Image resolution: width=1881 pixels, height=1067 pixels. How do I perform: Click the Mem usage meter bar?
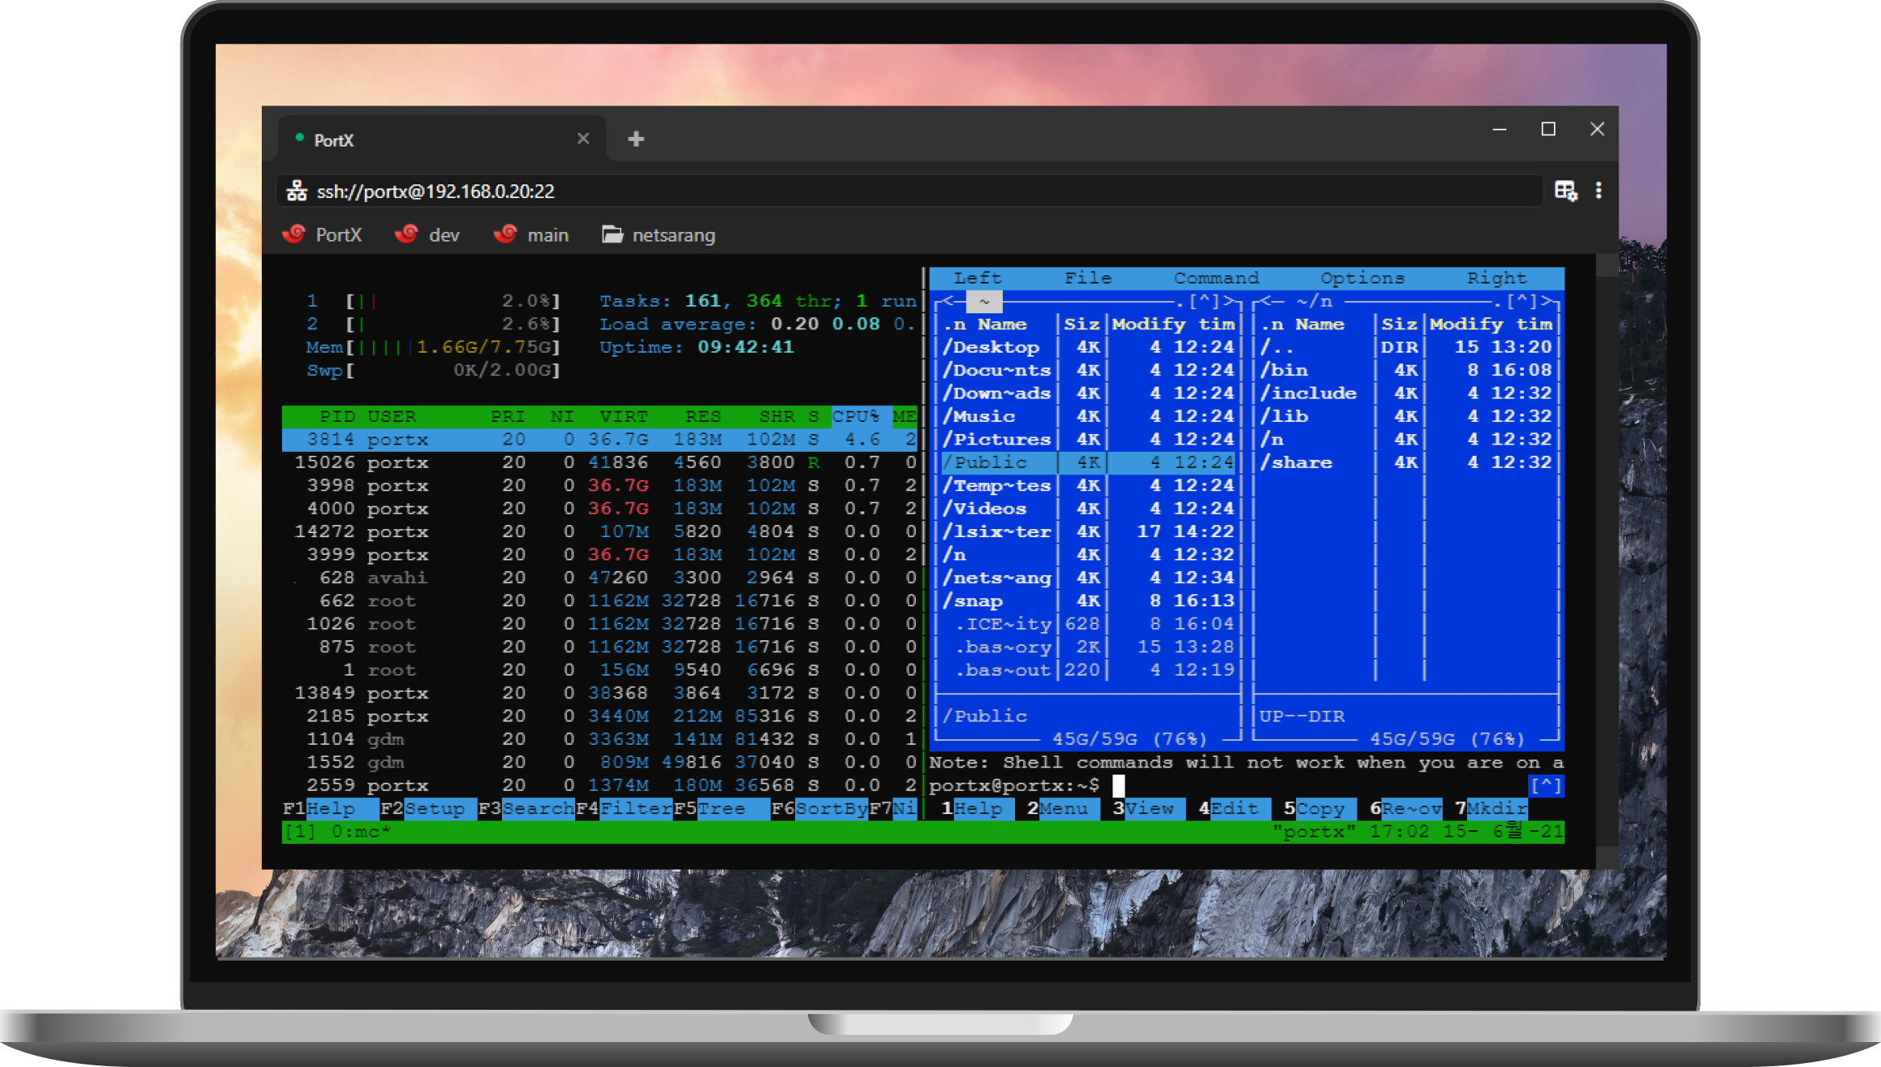[x=433, y=347]
